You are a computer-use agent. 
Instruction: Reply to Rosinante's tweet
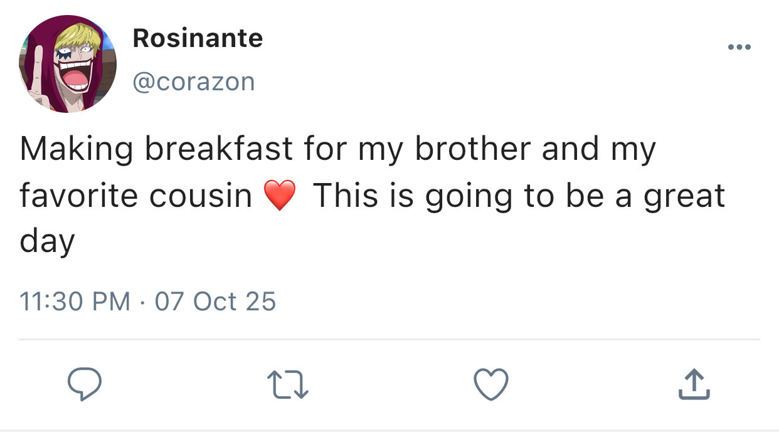(x=84, y=384)
